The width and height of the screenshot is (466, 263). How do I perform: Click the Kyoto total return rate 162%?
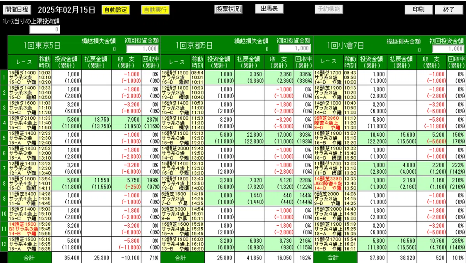(x=306, y=258)
